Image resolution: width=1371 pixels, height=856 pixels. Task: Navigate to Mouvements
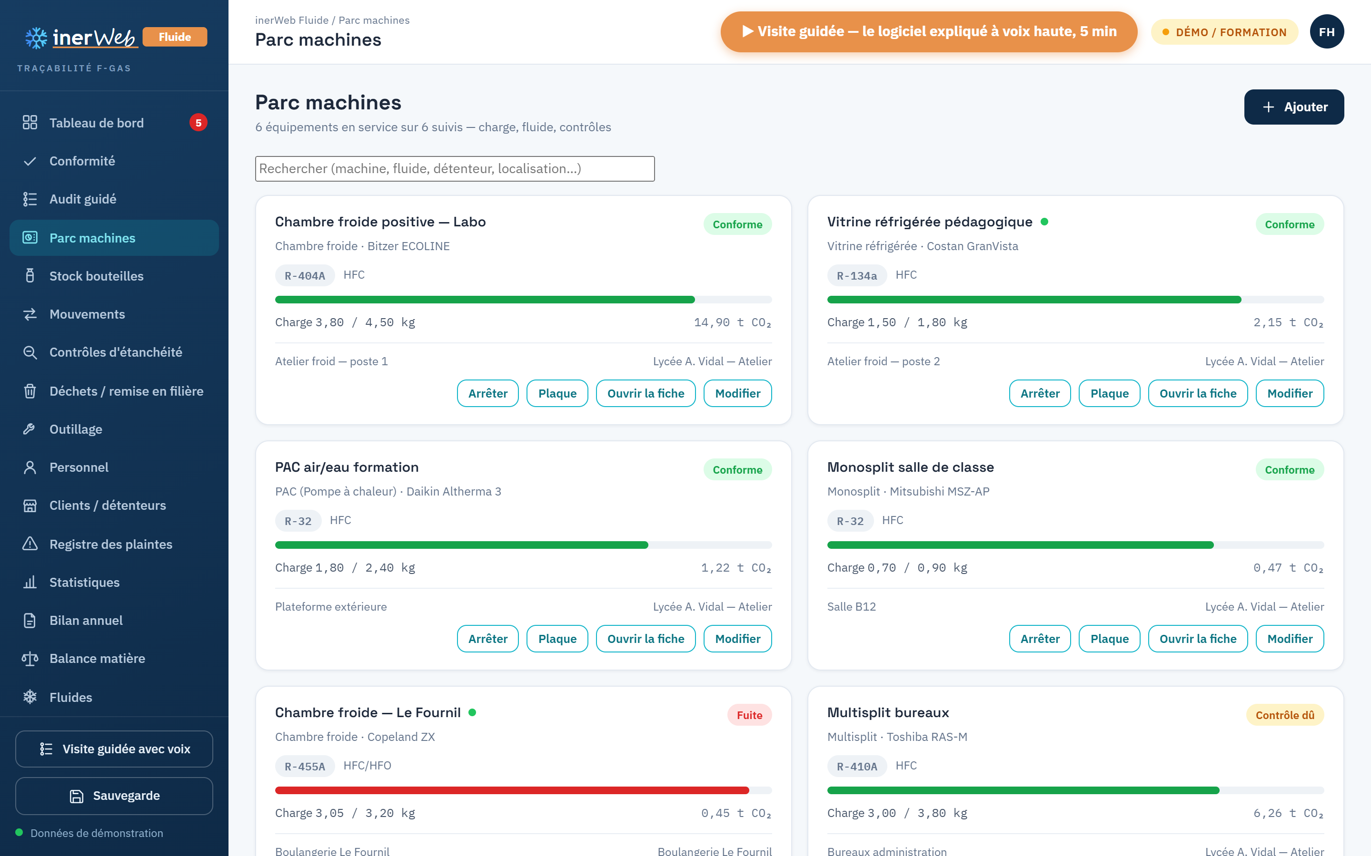click(x=114, y=314)
